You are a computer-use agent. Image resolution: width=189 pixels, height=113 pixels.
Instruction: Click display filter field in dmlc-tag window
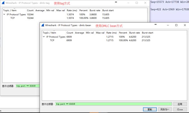click(x=28, y=86)
